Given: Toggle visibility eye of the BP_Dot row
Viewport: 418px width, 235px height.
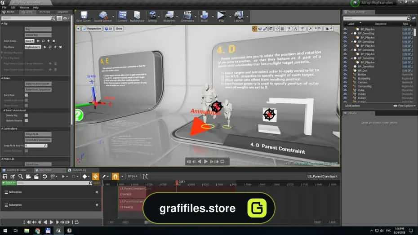Looking at the screenshot, I should point(345,71).
